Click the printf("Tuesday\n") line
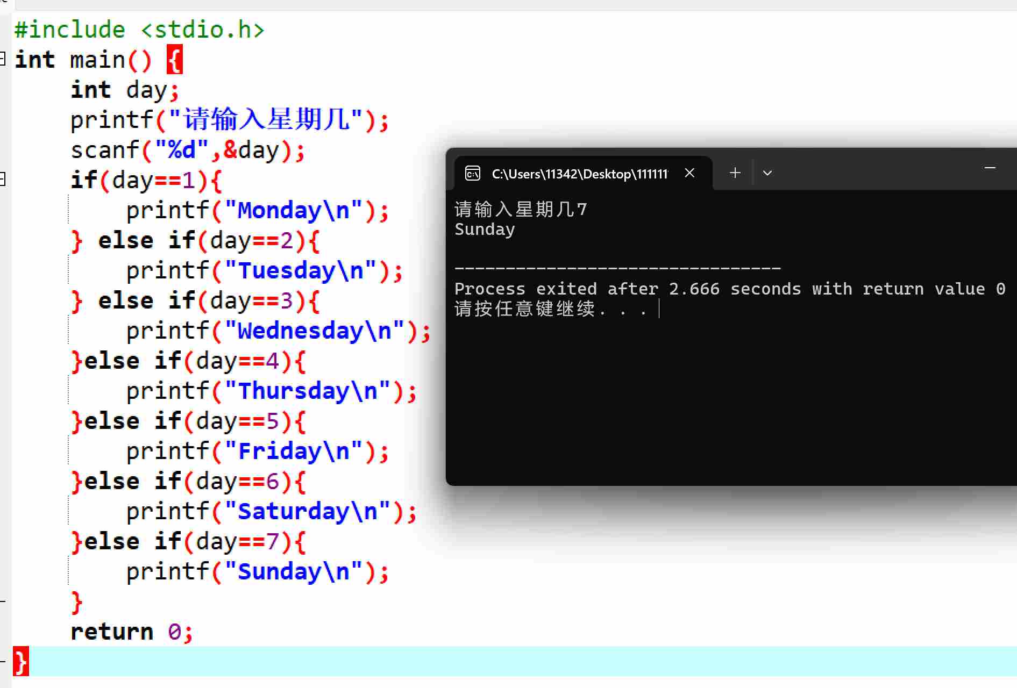 pyautogui.click(x=265, y=270)
